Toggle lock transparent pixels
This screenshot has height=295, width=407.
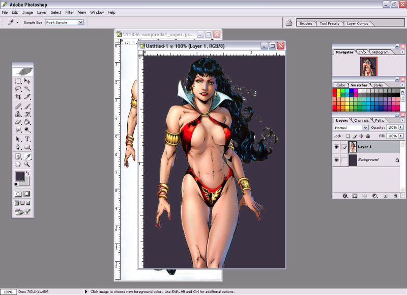point(348,136)
